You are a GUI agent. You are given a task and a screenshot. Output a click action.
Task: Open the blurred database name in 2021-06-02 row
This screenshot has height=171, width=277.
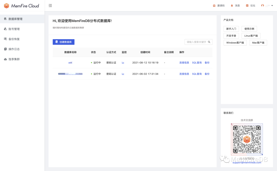70,74
